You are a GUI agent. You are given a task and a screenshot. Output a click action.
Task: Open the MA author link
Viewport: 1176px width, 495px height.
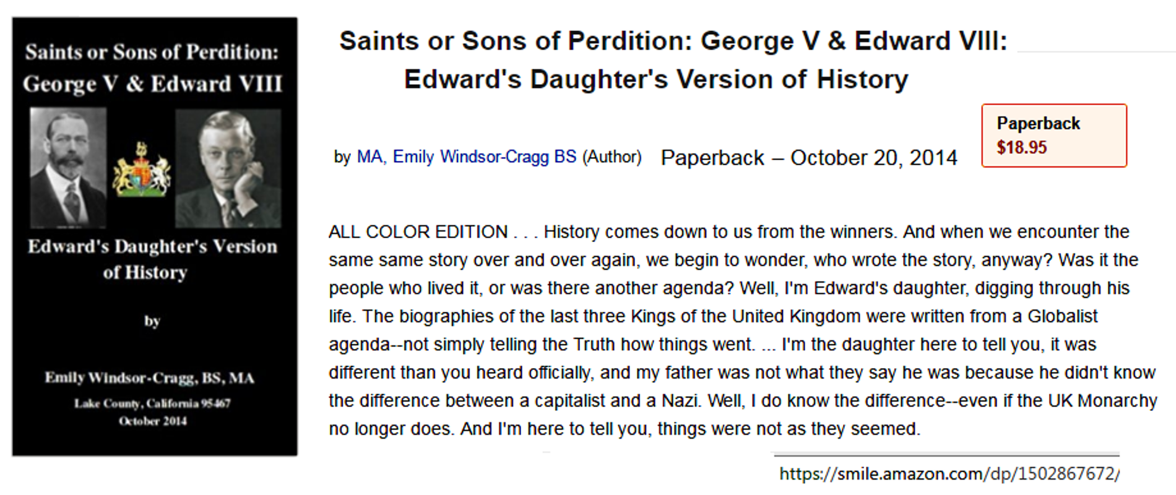371,157
